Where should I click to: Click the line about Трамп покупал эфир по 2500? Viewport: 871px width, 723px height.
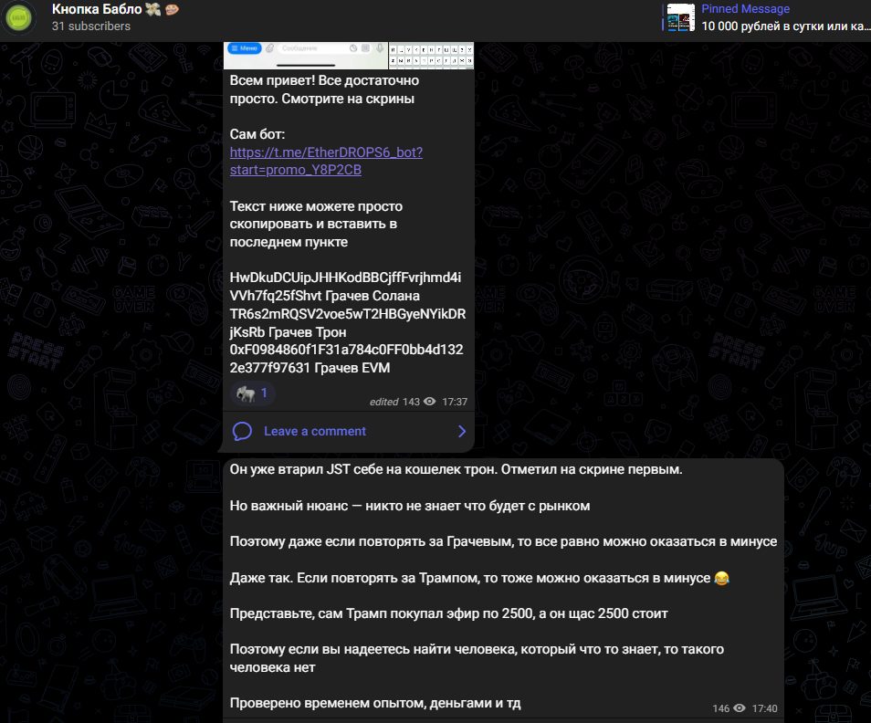(449, 613)
